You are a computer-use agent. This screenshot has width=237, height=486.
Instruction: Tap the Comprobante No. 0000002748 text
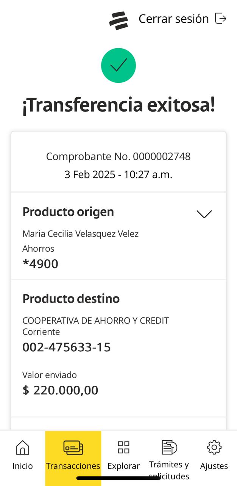pos(118,156)
